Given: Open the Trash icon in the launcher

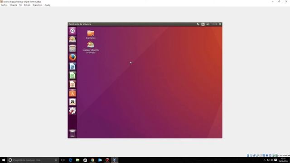Looking at the screenshot, I should pos(72,133).
